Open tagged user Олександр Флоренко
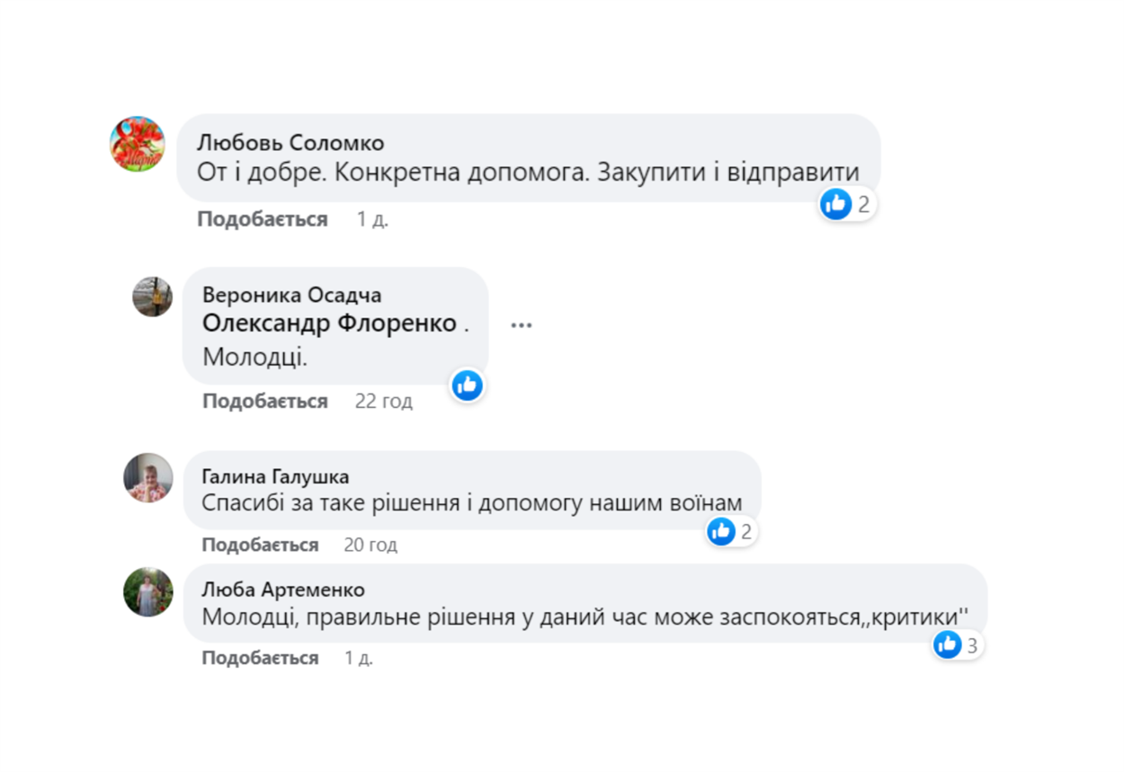The width and height of the screenshot is (1124, 772). (330, 324)
